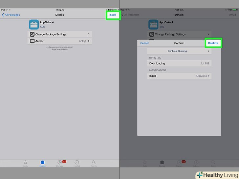Open the Author row on left screen

pyautogui.click(x=60, y=41)
